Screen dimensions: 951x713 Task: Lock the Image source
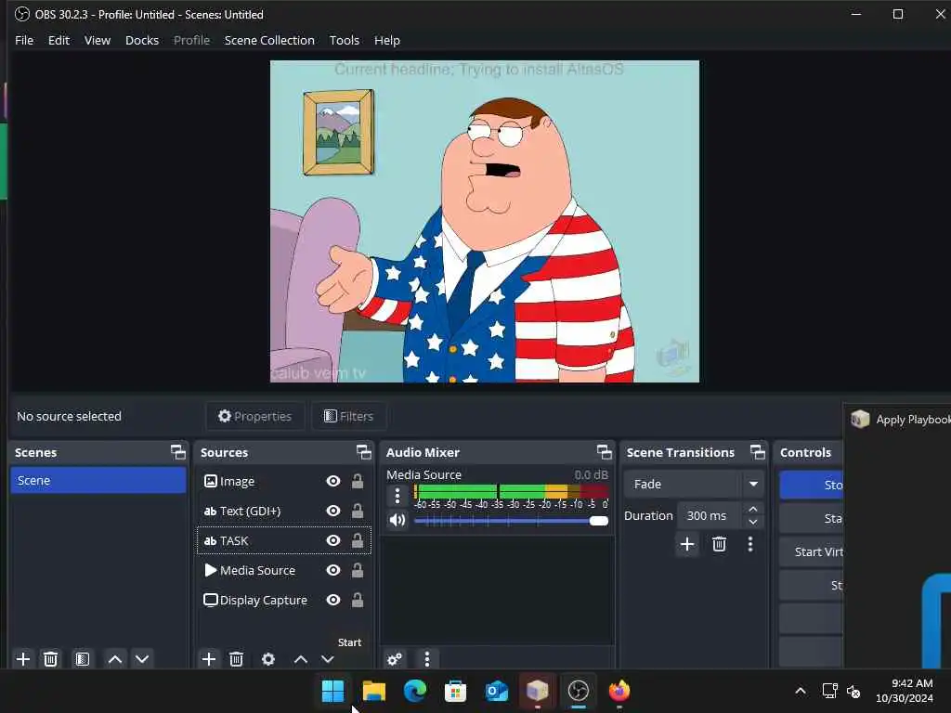click(358, 482)
